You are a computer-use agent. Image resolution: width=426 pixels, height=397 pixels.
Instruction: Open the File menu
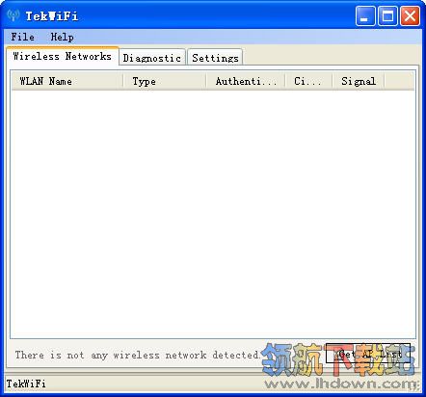coord(23,37)
